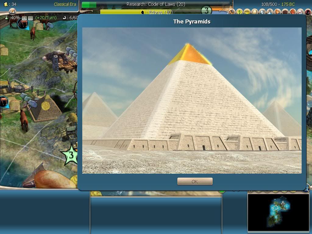Image resolution: width=312 pixels, height=234 pixels.
Task: Click OK to dismiss The Pyramids popup
Action: click(x=195, y=182)
